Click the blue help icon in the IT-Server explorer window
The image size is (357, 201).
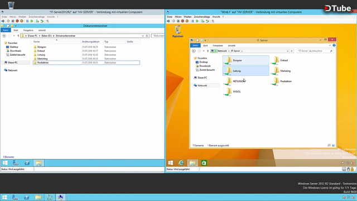pos(334,45)
